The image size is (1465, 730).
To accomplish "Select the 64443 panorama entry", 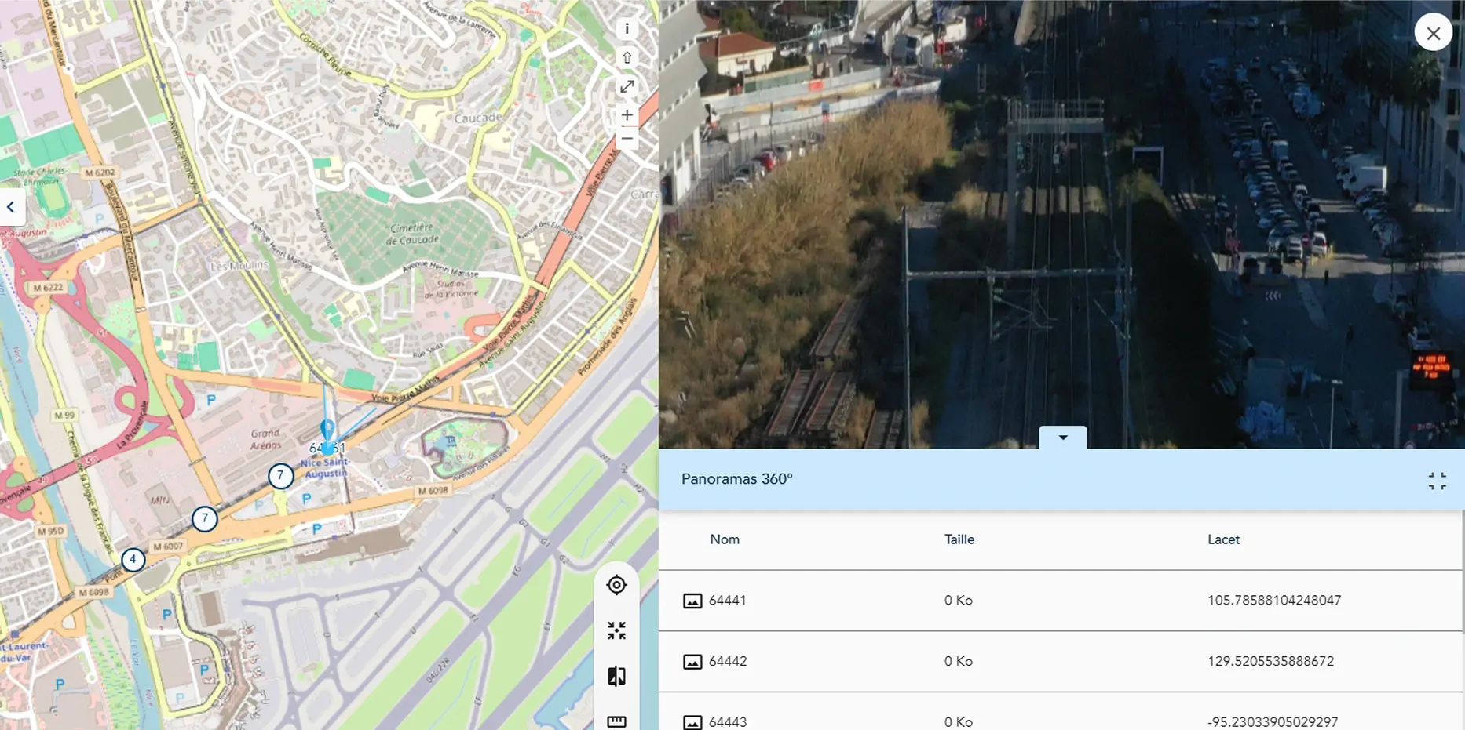I will pyautogui.click(x=727, y=721).
